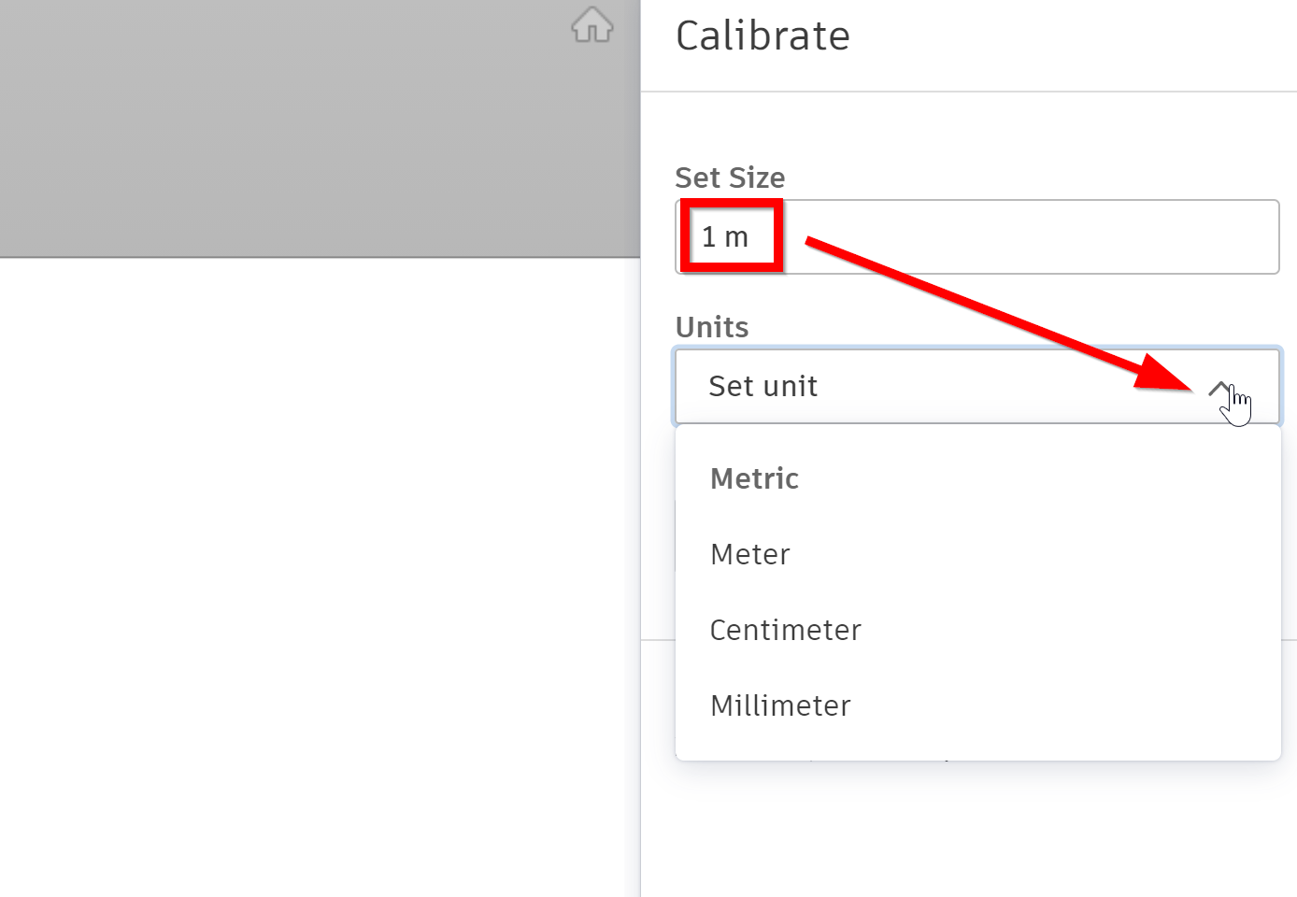Image resolution: width=1297 pixels, height=897 pixels.
Task: Select the highlighted Set unit text
Action: point(763,386)
